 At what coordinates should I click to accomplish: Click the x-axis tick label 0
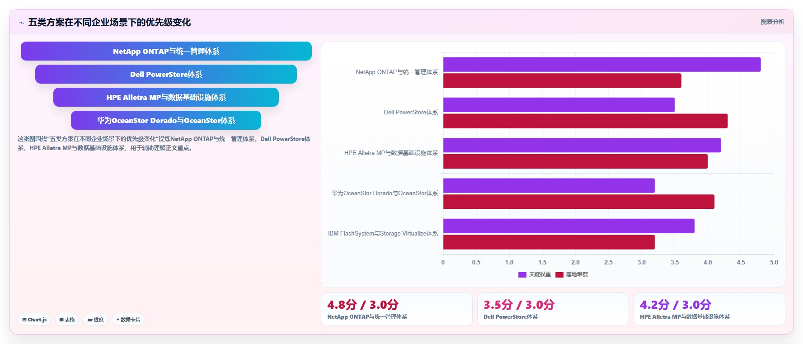[x=443, y=262]
